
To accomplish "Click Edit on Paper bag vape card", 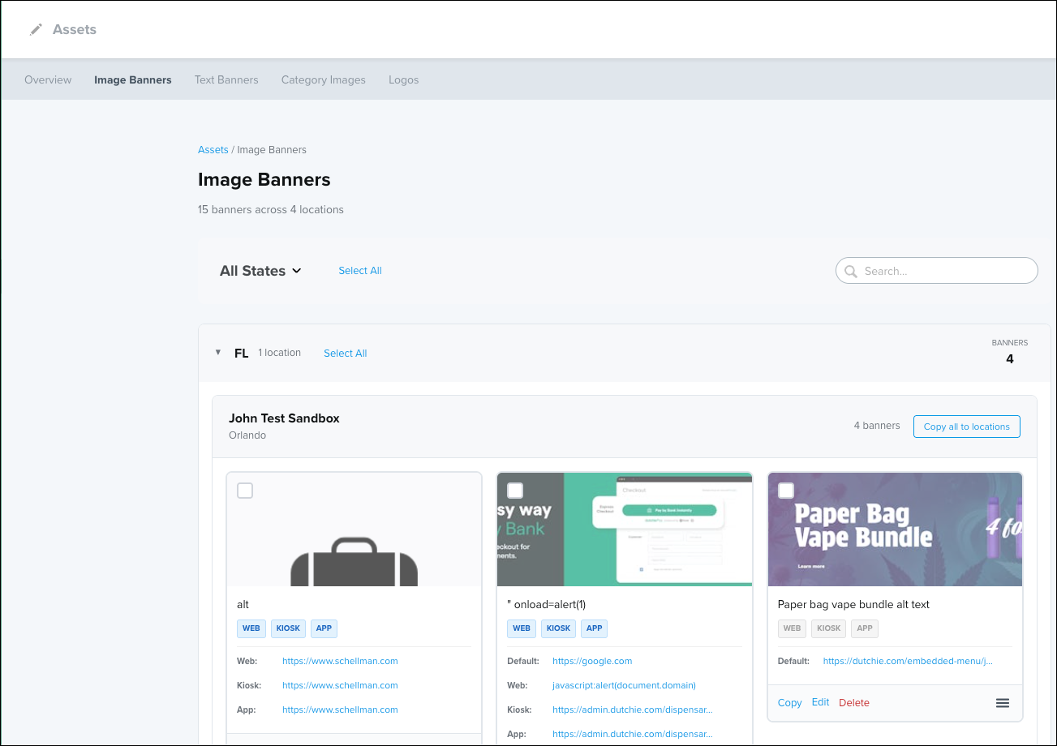I will pos(821,702).
